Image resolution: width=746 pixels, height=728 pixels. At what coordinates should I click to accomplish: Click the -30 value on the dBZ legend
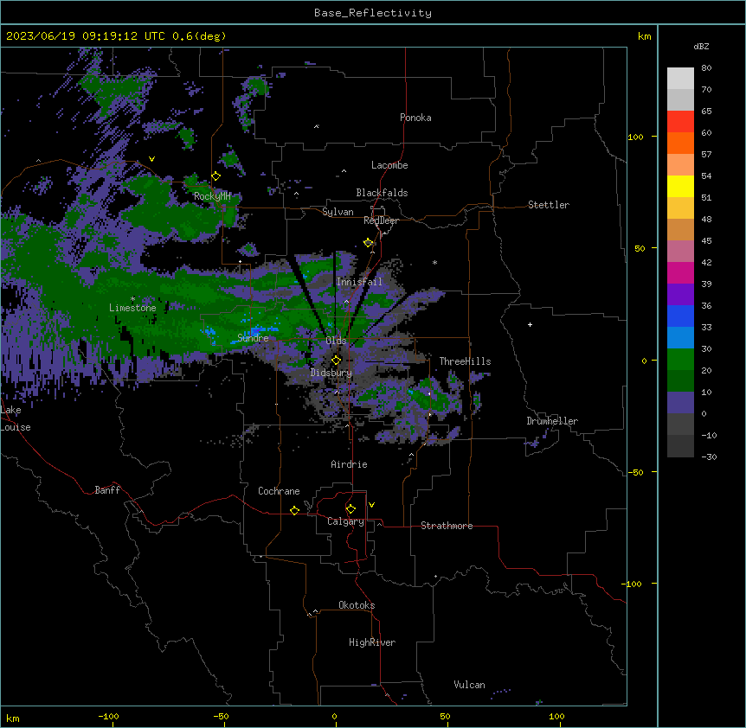coord(709,457)
